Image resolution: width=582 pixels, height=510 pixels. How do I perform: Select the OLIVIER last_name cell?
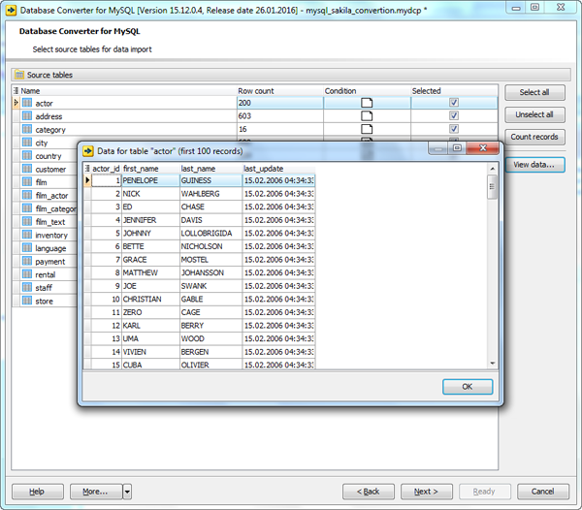point(210,365)
